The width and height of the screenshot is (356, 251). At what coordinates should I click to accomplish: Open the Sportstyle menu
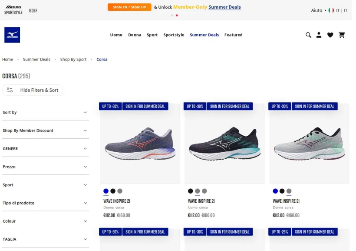[x=174, y=35]
